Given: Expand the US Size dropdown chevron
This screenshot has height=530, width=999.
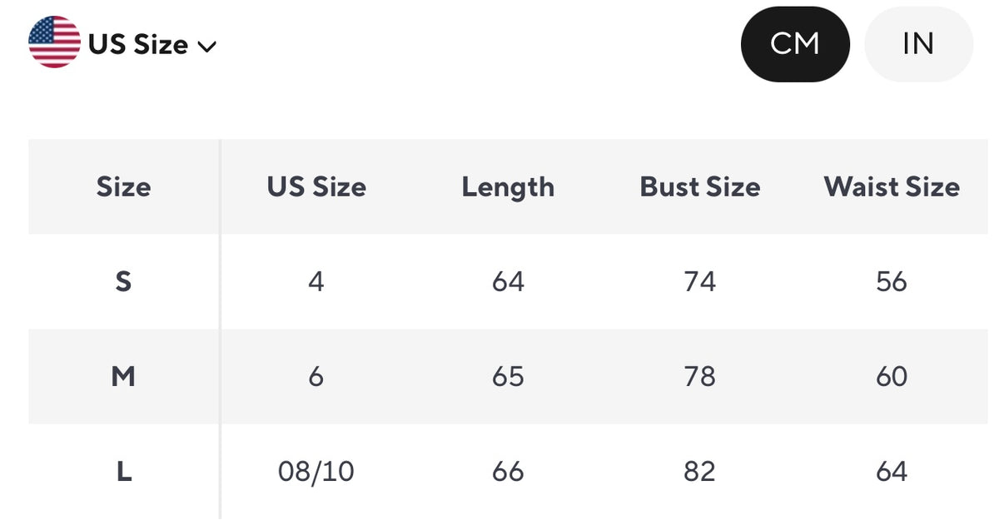Looking at the screenshot, I should click(x=207, y=47).
